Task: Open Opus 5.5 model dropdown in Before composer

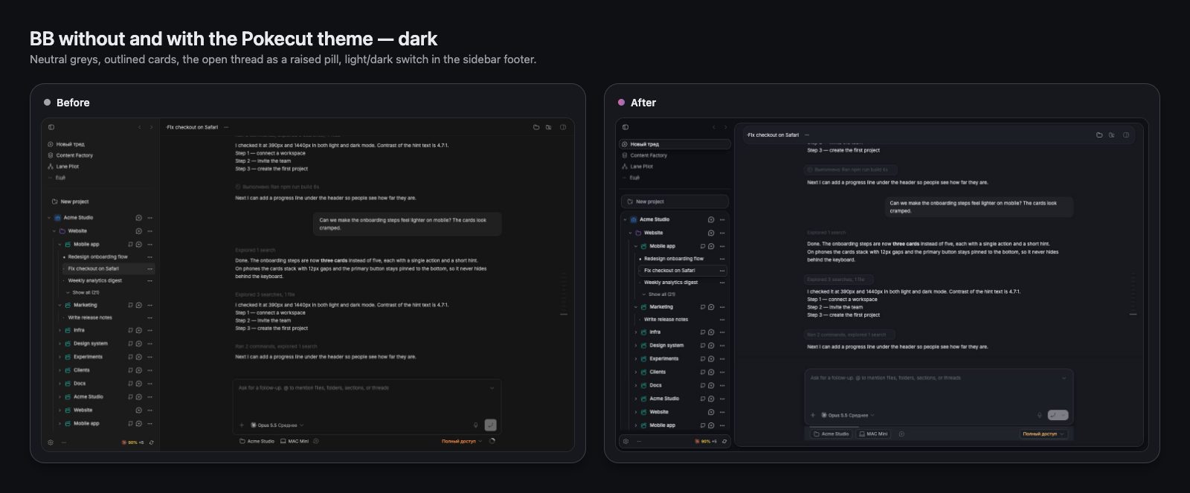Action: (x=277, y=425)
